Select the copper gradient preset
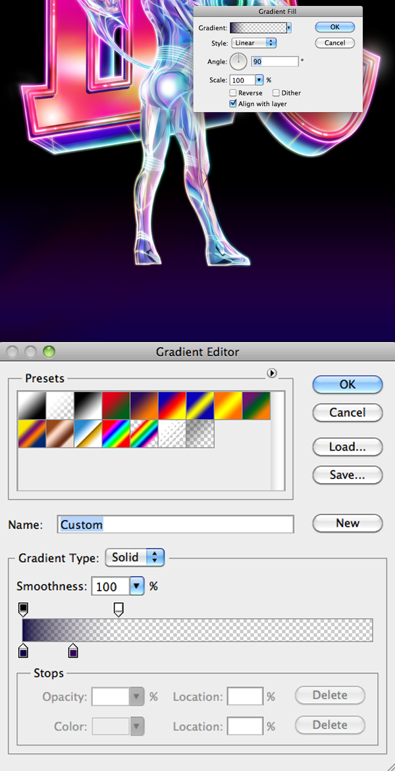This screenshot has width=395, height=771. point(60,434)
